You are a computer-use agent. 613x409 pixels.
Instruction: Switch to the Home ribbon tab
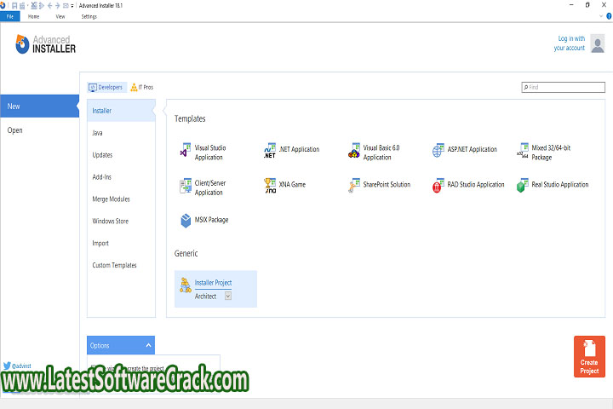point(33,16)
